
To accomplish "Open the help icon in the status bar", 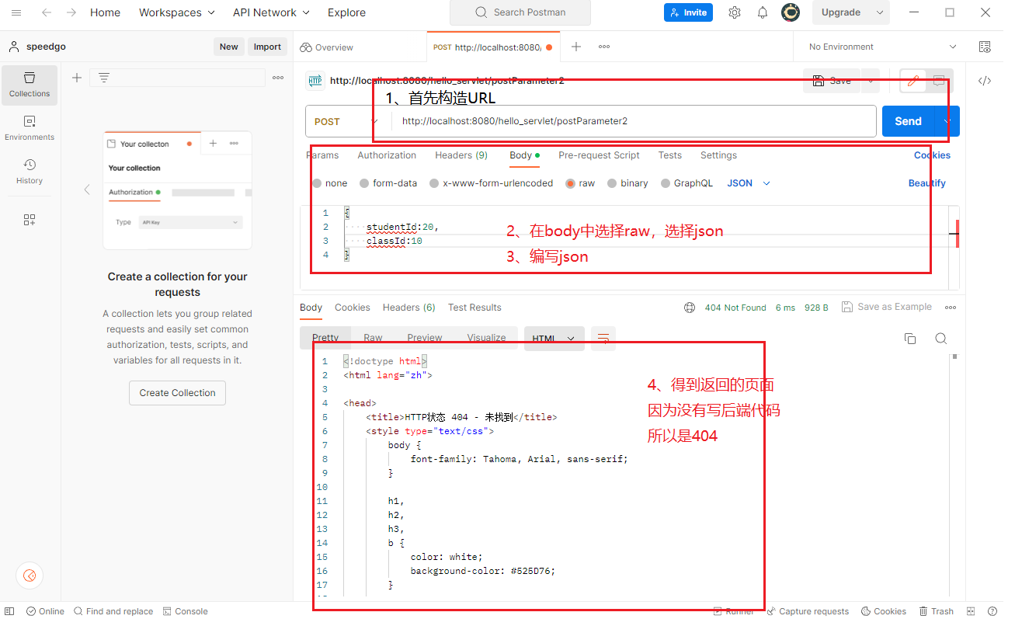I will (992, 611).
